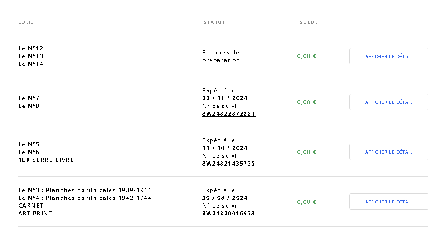Click the COLIS column header

[x=26, y=22]
